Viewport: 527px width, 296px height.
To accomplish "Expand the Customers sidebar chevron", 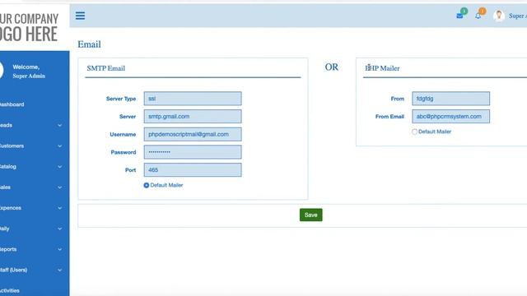I will (x=60, y=146).
